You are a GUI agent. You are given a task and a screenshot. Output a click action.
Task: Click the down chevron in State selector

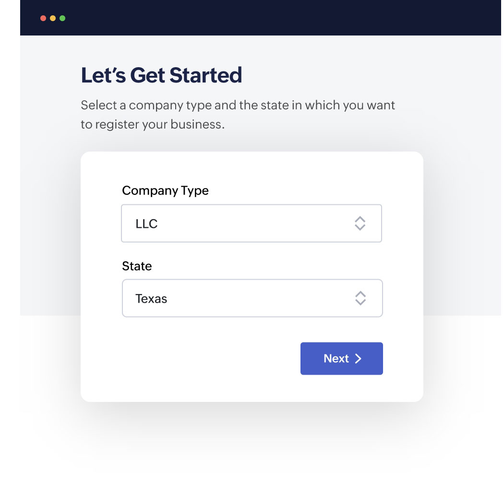coord(360,303)
